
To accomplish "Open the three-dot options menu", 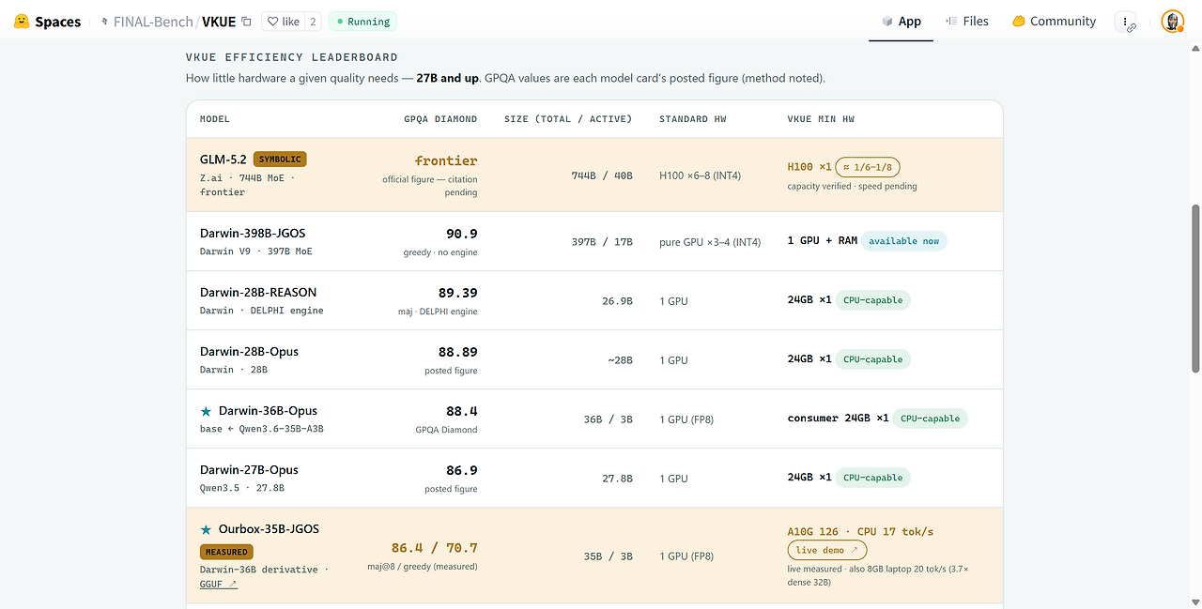I will coord(1126,22).
